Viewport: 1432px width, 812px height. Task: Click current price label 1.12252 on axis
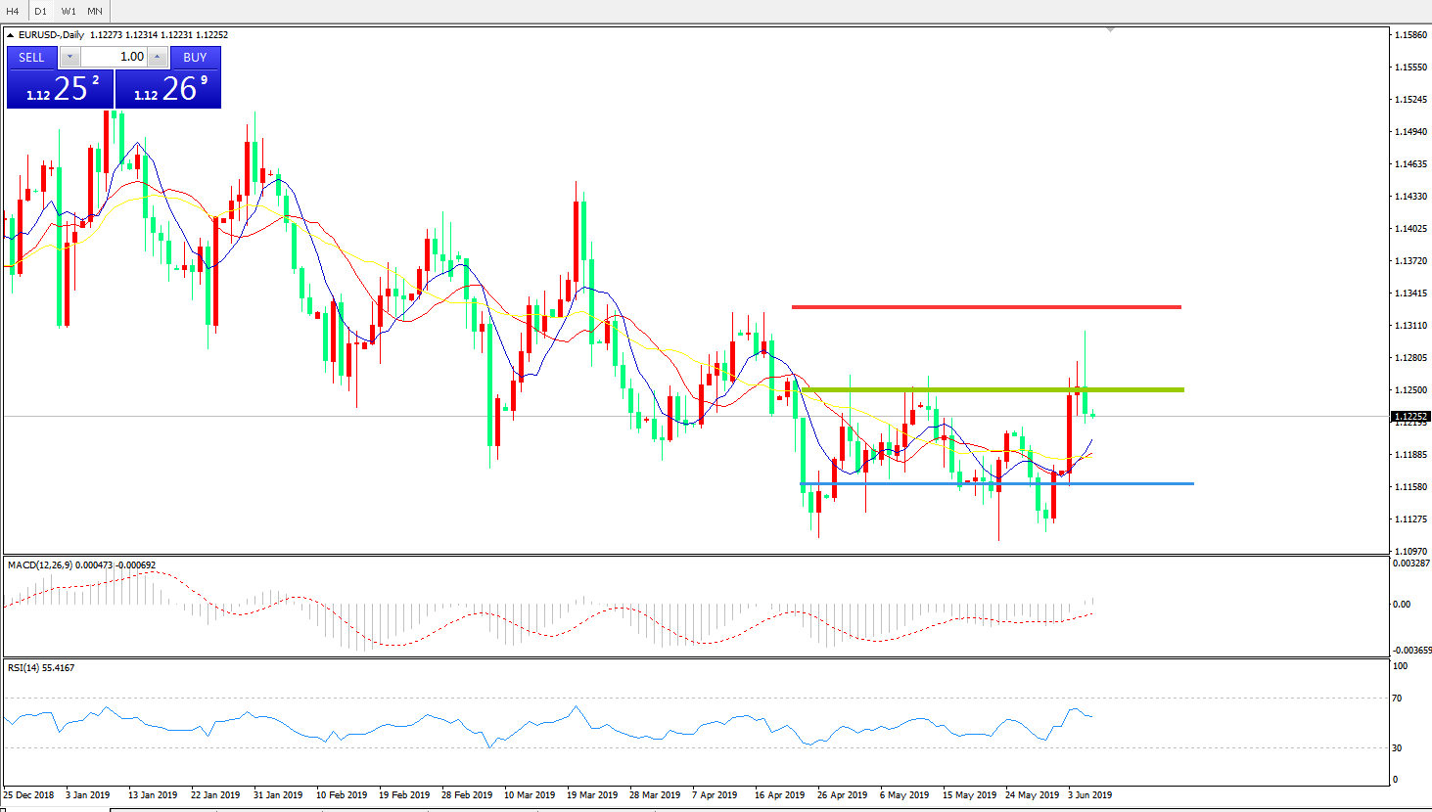[x=1410, y=417]
